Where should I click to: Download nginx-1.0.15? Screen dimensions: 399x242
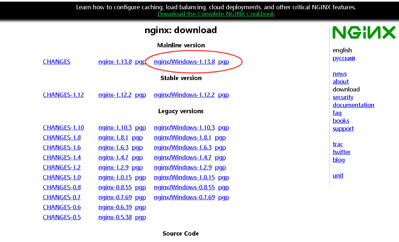[115, 177]
